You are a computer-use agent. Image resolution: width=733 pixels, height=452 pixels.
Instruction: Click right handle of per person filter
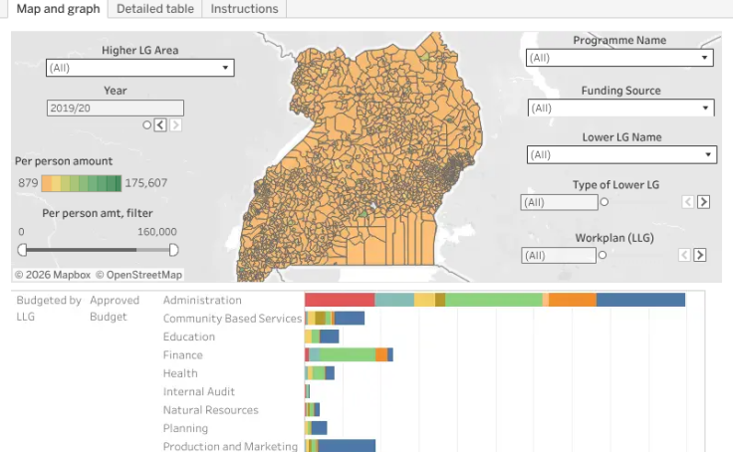coord(173,250)
